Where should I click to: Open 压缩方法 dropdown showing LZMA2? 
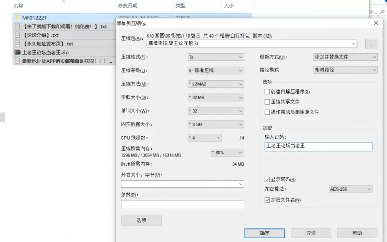coord(216,84)
